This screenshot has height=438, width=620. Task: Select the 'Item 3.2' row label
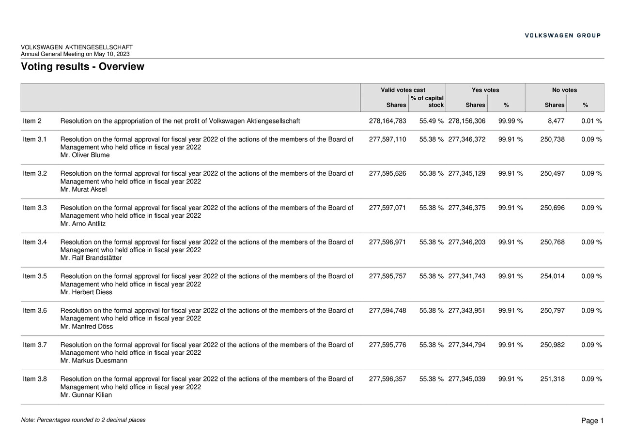[x=35, y=174]
